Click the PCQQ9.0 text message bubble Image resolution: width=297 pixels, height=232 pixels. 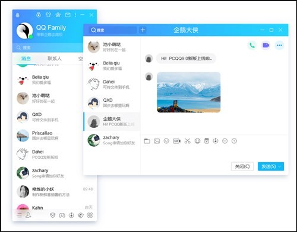tap(186, 59)
